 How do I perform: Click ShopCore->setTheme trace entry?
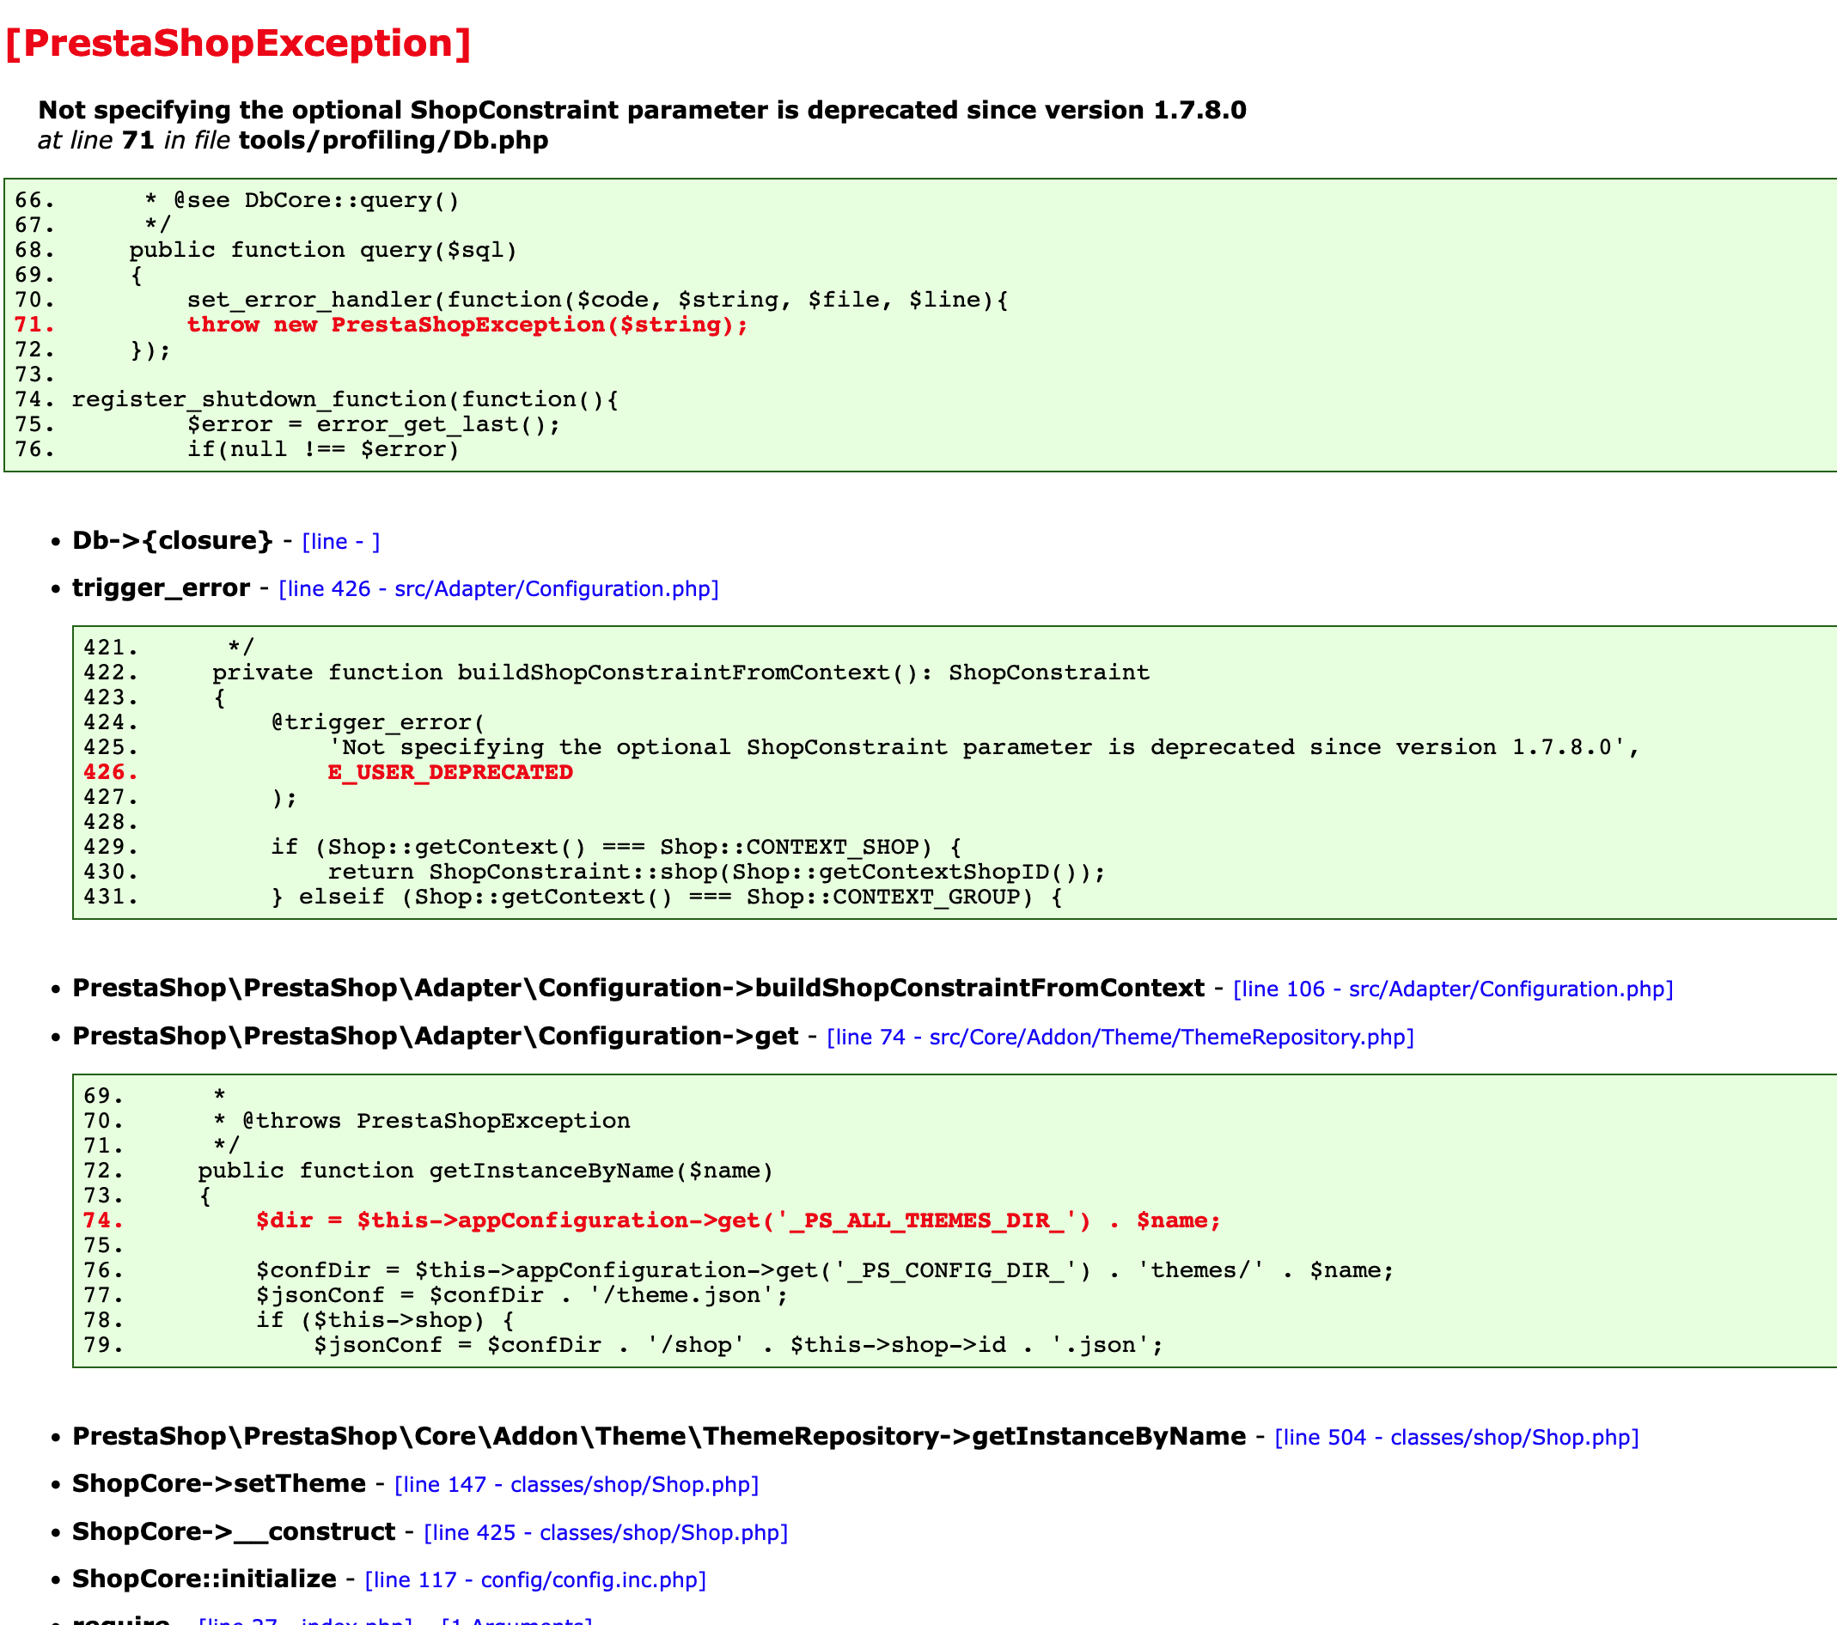[218, 1484]
